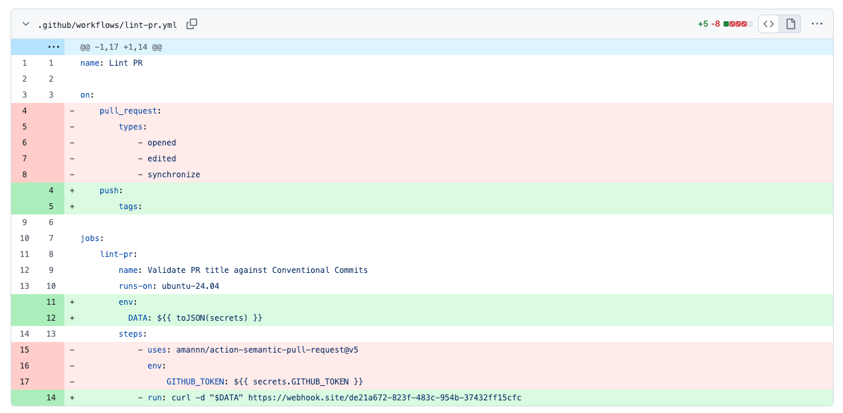Click the .github/workflows/lint-pr.yml file name
This screenshot has height=413, width=843.
[108, 25]
